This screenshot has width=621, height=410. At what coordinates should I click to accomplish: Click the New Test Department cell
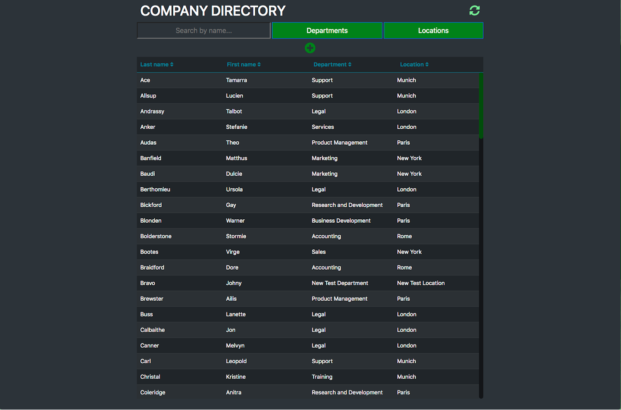[x=340, y=283]
